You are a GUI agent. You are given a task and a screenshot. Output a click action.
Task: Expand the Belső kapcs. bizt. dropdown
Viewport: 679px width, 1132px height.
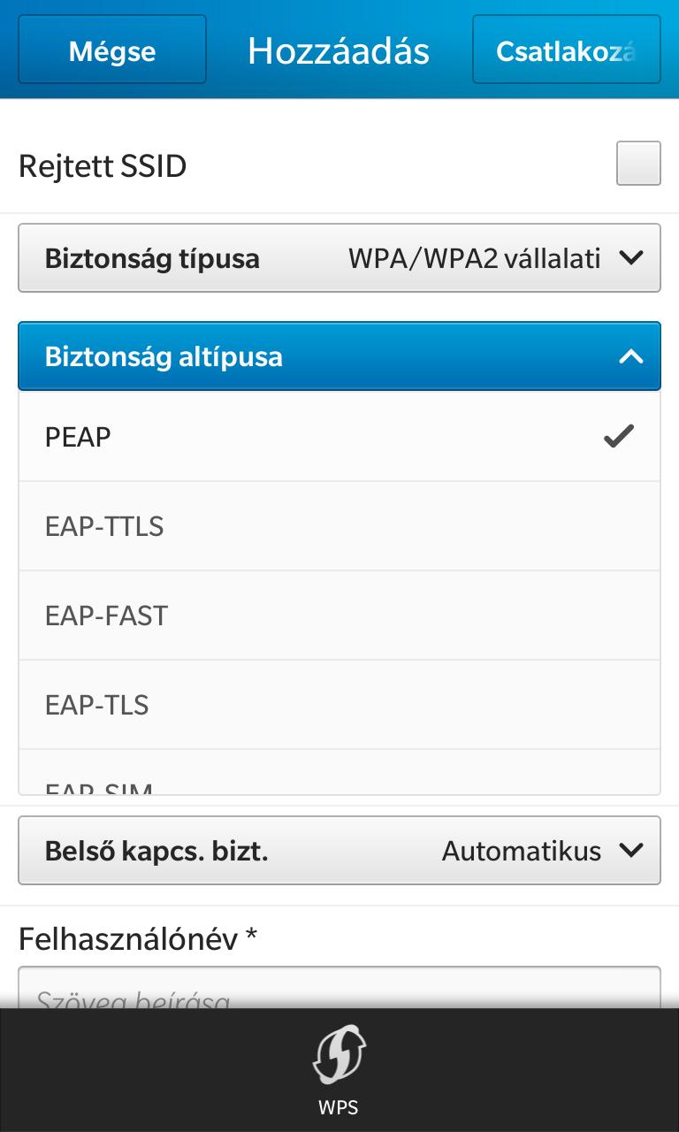pyautogui.click(x=339, y=851)
